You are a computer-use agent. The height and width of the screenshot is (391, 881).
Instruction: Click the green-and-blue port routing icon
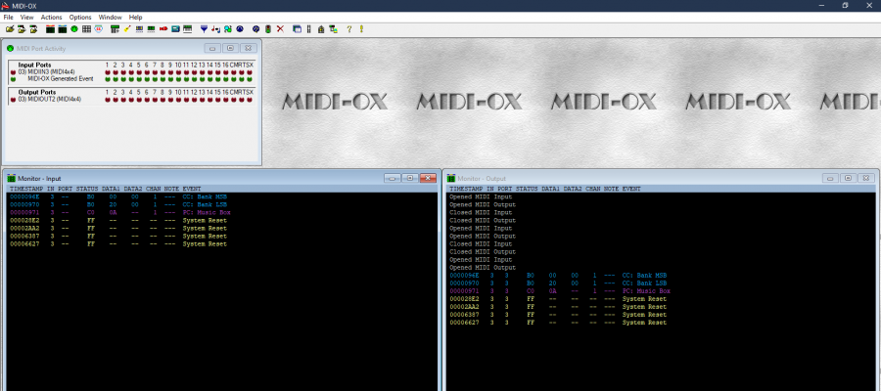228,28
